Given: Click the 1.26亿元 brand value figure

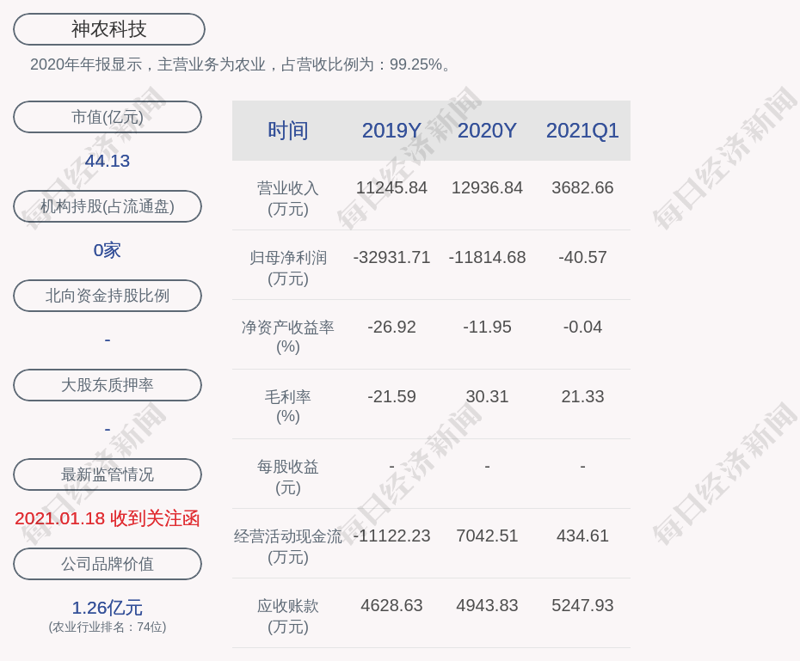Looking at the screenshot, I should tap(108, 608).
